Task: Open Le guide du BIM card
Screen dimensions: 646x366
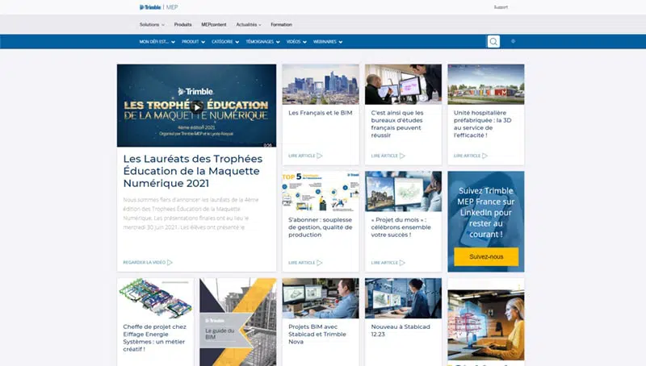Action: [238, 322]
